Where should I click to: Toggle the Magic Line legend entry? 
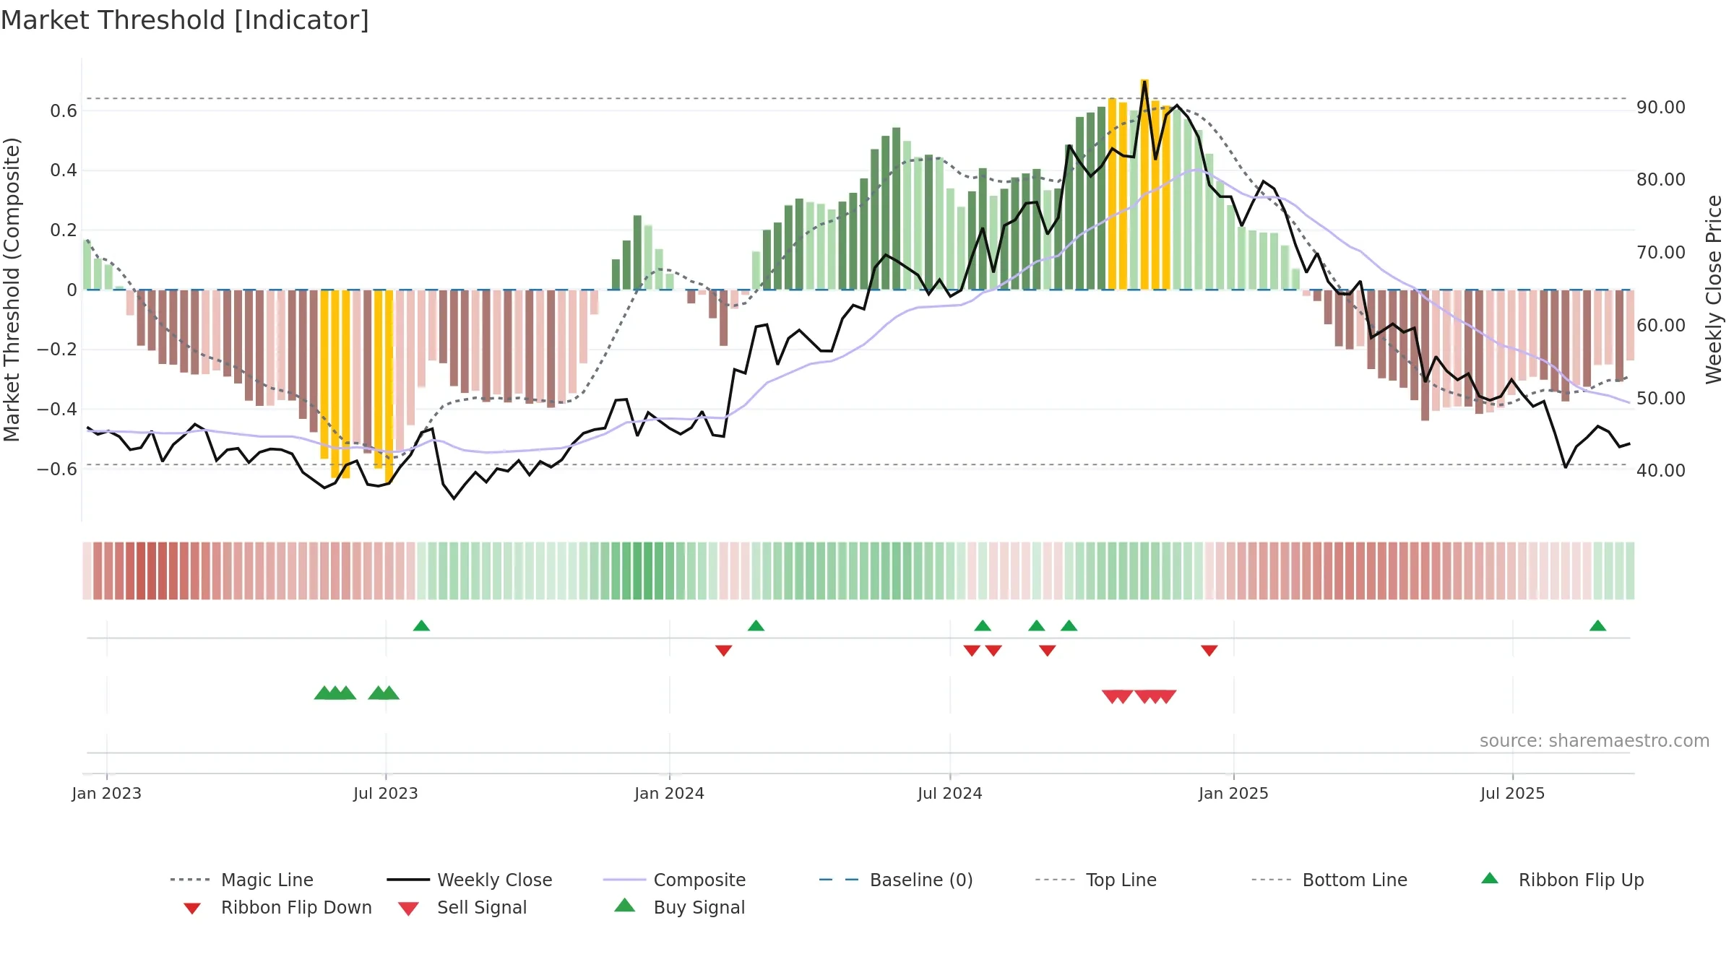pyautogui.click(x=241, y=880)
